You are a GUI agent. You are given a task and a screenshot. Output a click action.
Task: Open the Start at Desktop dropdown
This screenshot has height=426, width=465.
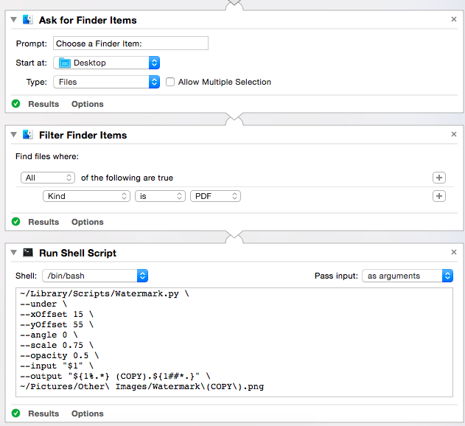coord(107,63)
